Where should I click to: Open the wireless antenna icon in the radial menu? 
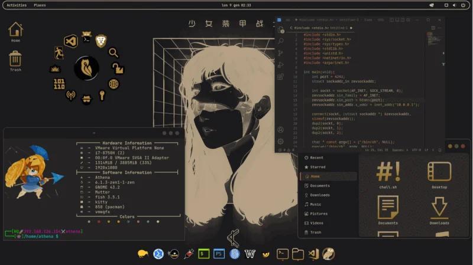[71, 96]
